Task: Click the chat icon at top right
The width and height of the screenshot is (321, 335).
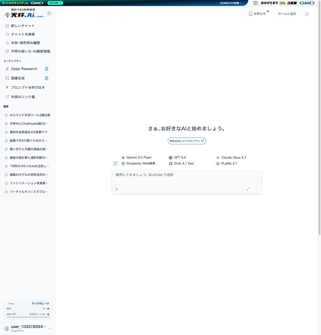Action: tap(307, 14)
